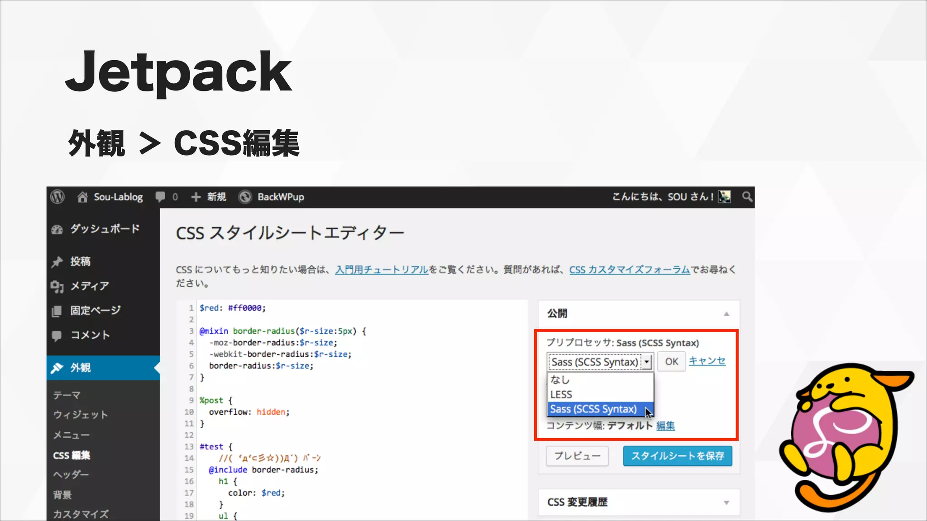Choose Sass (SCSS Syntax) in the list
This screenshot has height=521, width=927.
[x=600, y=409]
